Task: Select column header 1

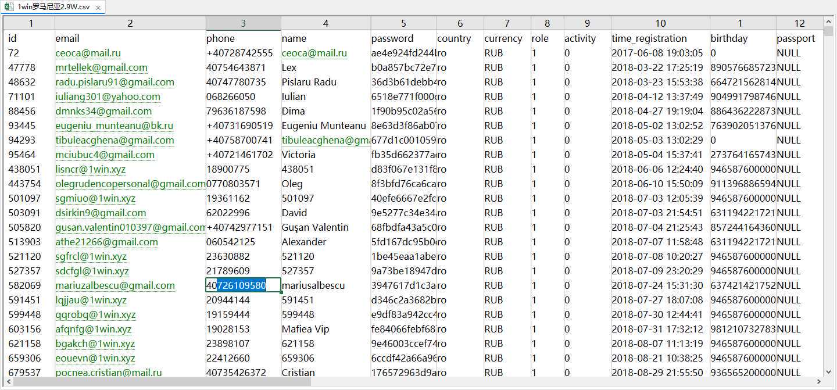Action: pos(30,23)
